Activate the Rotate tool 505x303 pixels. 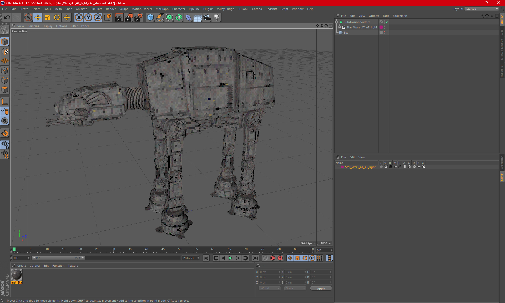(57, 18)
